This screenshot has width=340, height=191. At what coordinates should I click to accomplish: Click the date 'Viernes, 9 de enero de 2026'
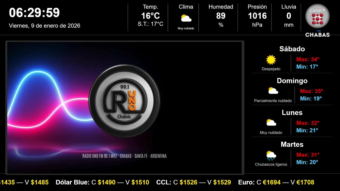pos(45,26)
